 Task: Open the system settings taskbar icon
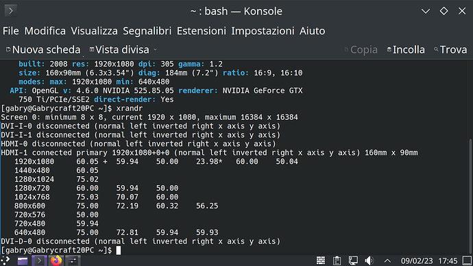tap(73, 261)
